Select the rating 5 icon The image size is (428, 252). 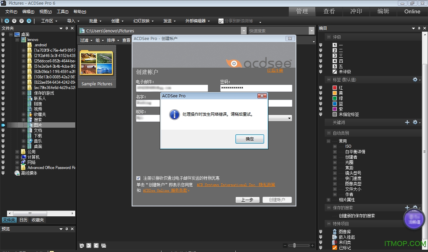[x=335, y=66]
